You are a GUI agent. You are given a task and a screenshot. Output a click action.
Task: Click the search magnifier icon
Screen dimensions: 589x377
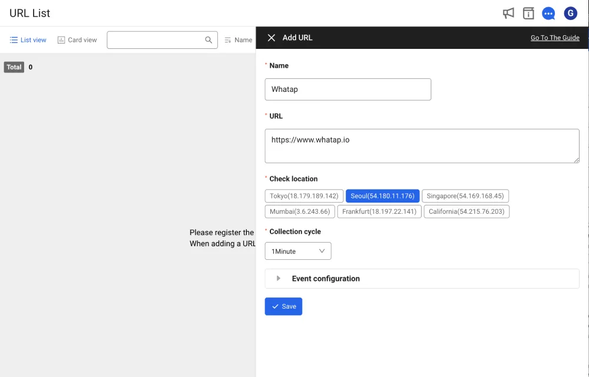coord(209,40)
